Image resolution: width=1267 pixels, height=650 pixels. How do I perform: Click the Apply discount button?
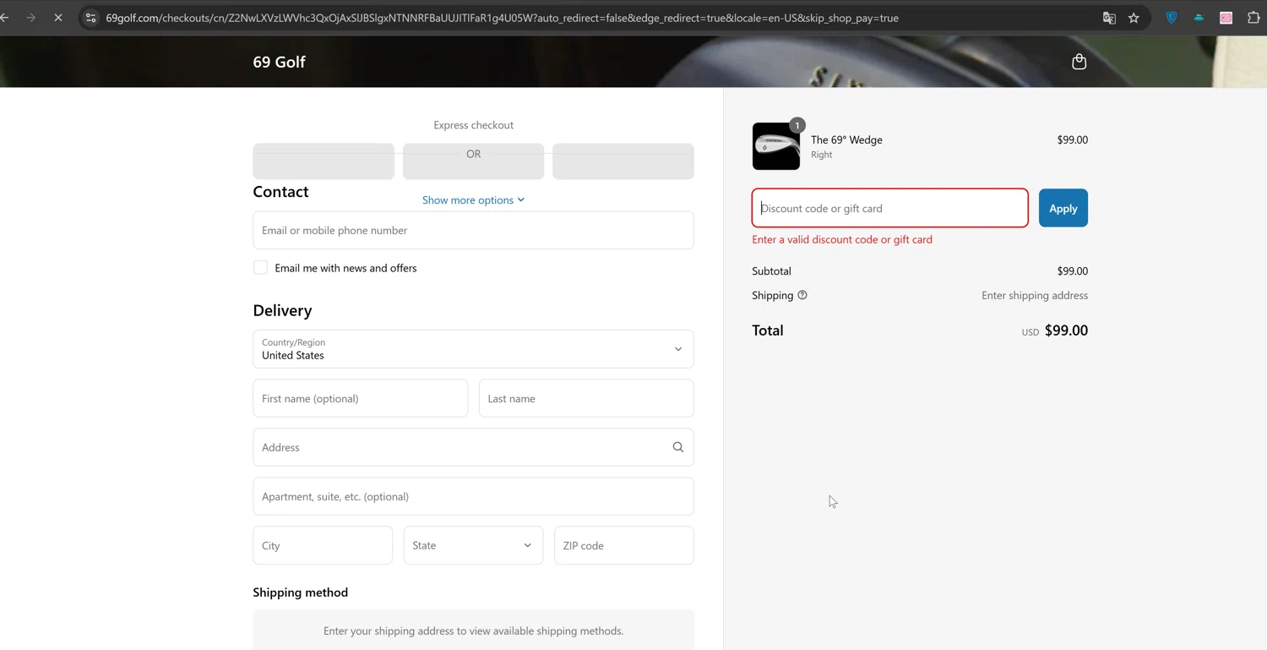[1063, 208]
